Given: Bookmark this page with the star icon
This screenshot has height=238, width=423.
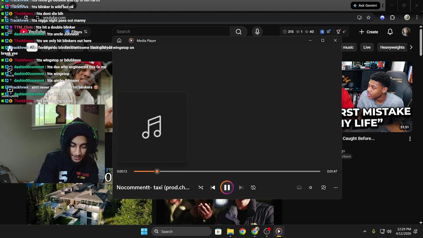Looking at the screenshot, I should coord(368,18).
